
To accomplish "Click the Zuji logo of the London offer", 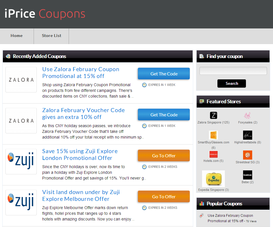I will click(x=21, y=162).
